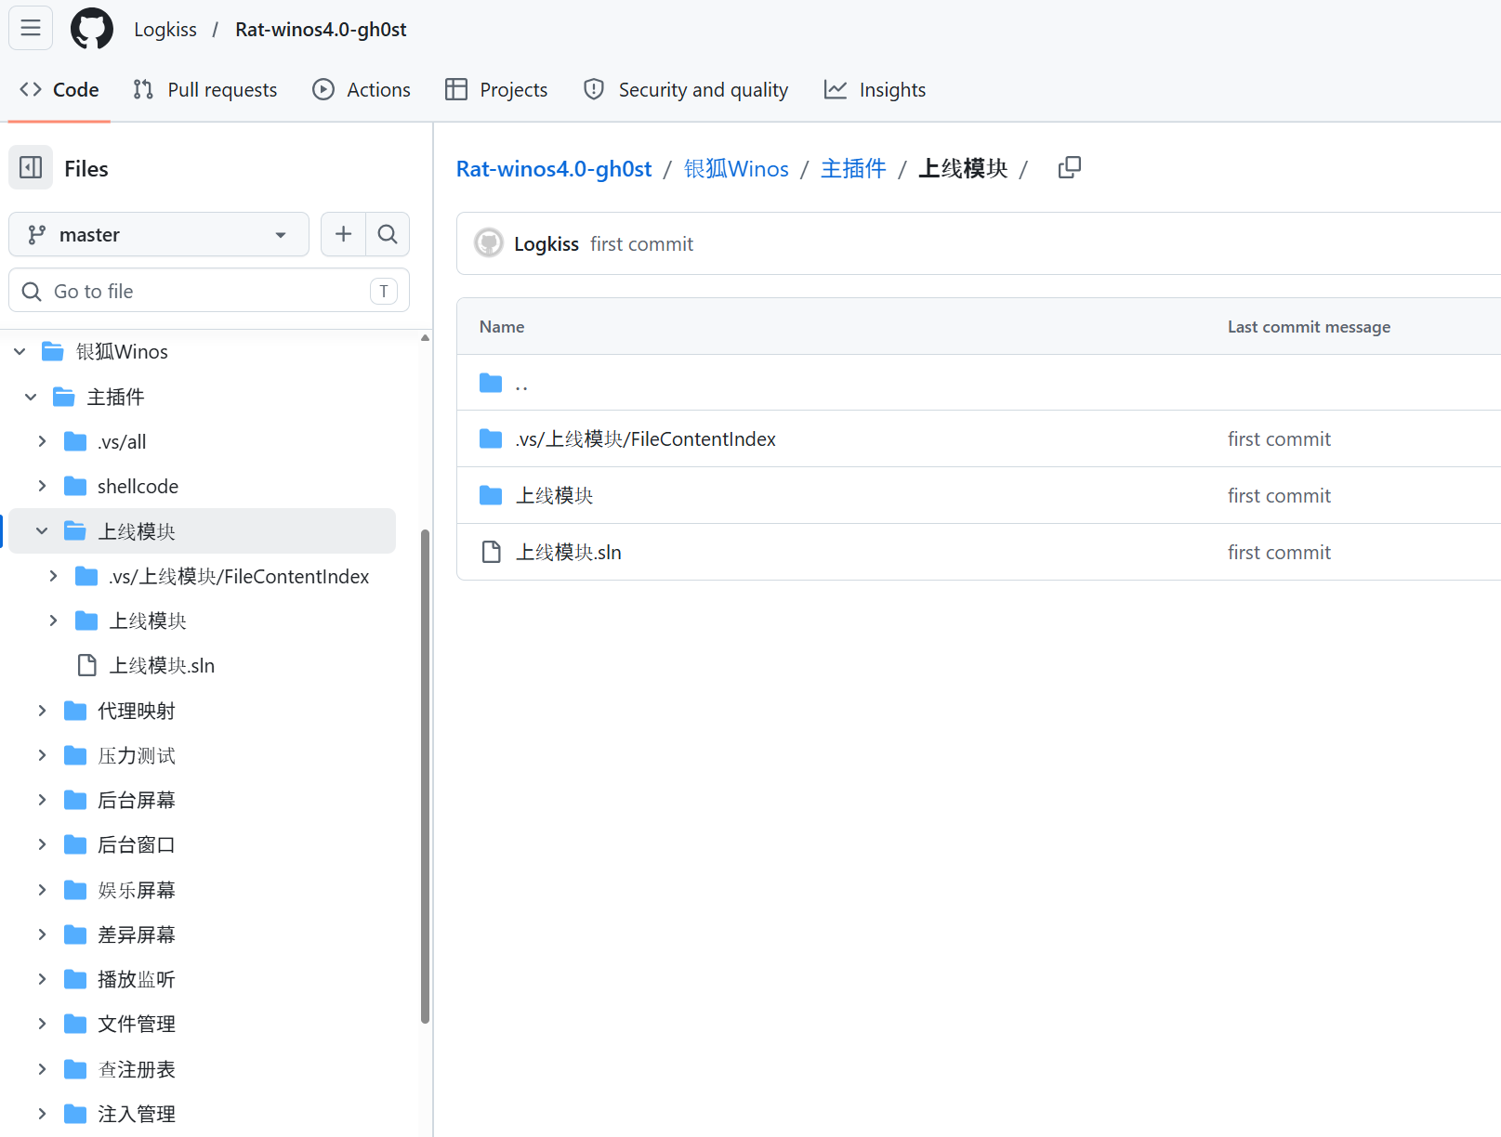The width and height of the screenshot is (1501, 1137).
Task: Collapse the 银狐Winos folder in the tree
Action: tap(20, 351)
